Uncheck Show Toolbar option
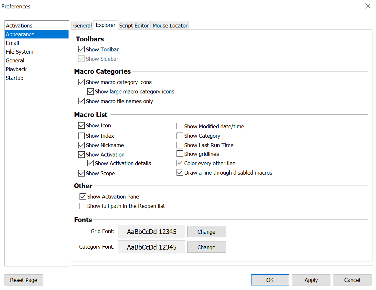Screen dimensions: 376x290 click(x=81, y=49)
